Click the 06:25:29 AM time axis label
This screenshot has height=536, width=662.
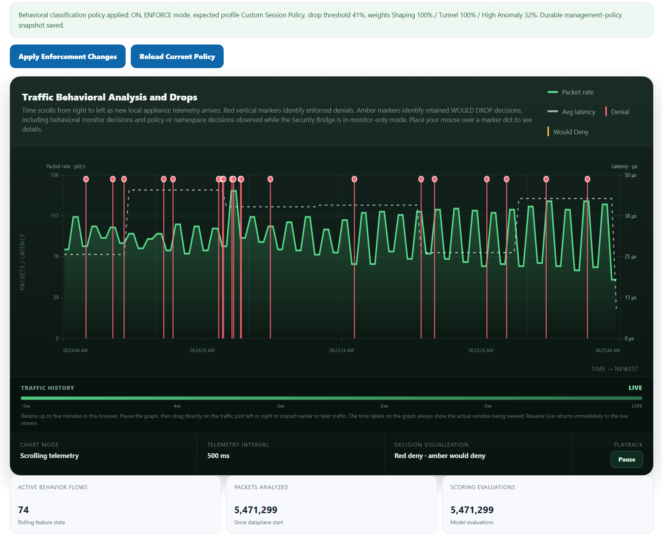tap(480, 351)
